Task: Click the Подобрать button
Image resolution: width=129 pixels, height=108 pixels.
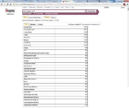Action: (x=91, y=11)
